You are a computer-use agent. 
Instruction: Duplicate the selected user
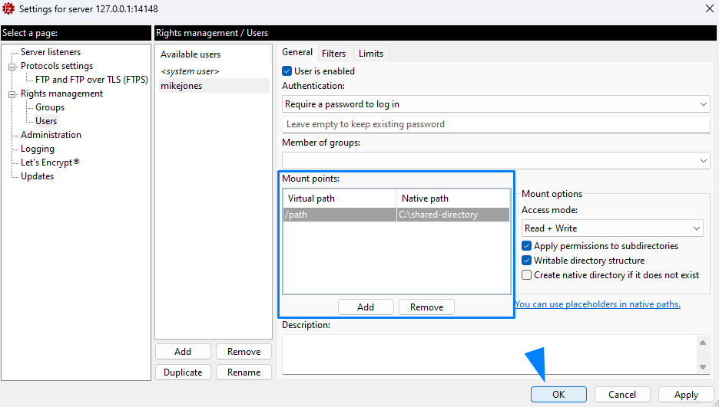(x=183, y=373)
